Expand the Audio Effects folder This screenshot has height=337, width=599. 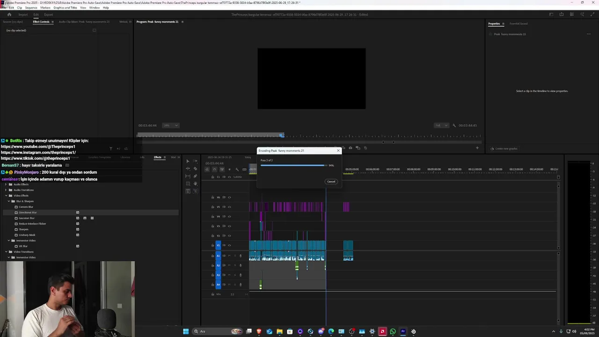pos(6,184)
